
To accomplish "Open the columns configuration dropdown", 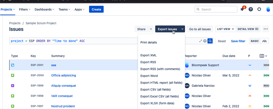I will [263, 56].
